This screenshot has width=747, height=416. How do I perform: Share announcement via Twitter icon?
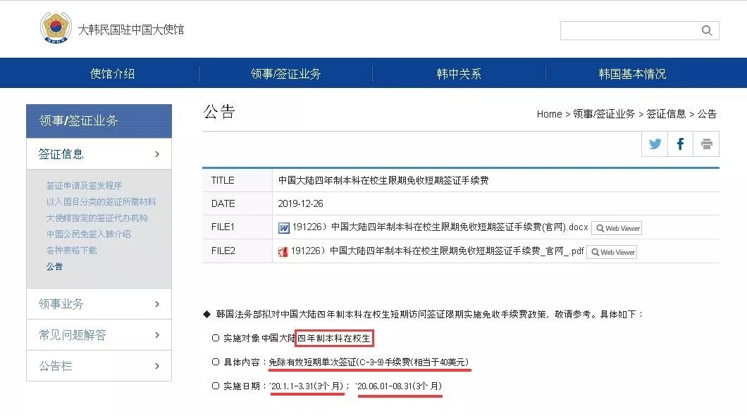655,144
